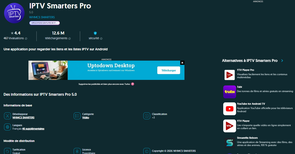Open the info icon beside 467 évaluations
295x154 pixels.
26,39
